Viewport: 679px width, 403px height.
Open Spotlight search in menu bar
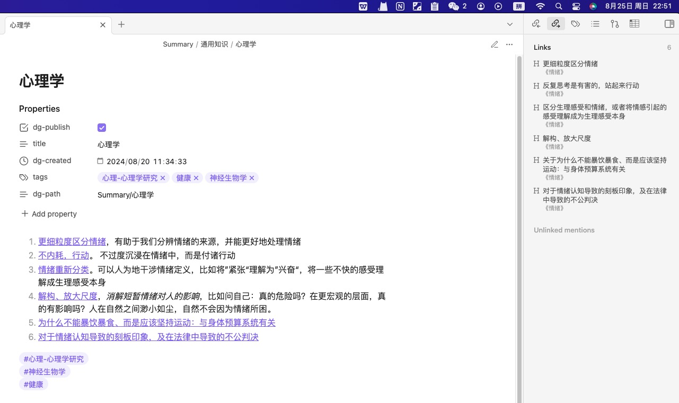(558, 6)
